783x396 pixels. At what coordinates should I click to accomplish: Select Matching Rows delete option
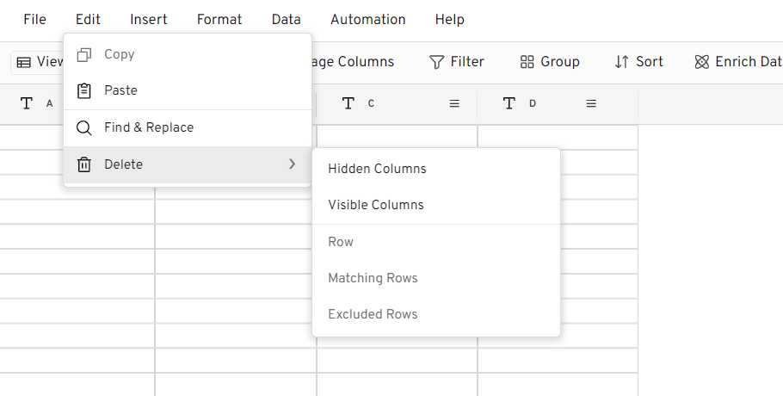(373, 278)
